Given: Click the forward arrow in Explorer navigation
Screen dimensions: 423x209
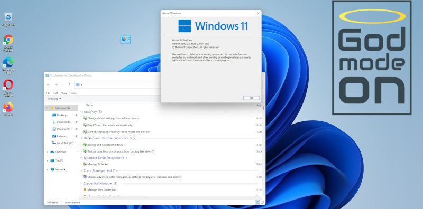Looking at the screenshot, I should 56,84.
